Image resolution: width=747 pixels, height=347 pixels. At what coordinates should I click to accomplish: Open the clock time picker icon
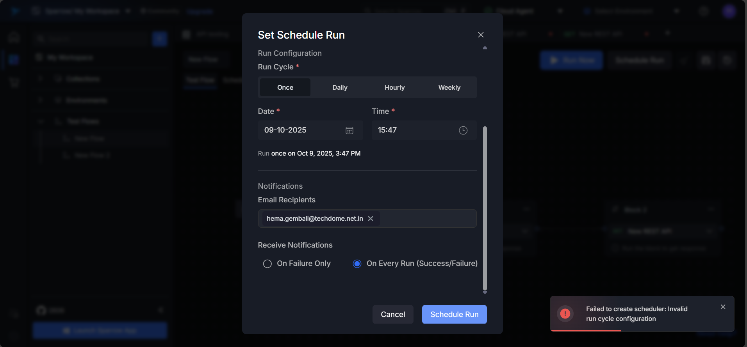click(463, 130)
